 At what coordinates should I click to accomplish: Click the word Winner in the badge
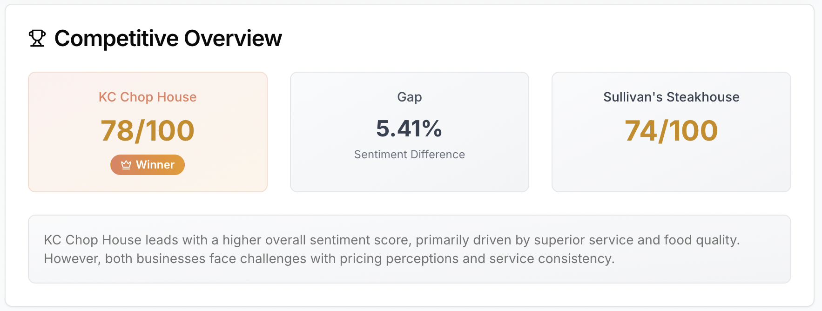click(155, 165)
